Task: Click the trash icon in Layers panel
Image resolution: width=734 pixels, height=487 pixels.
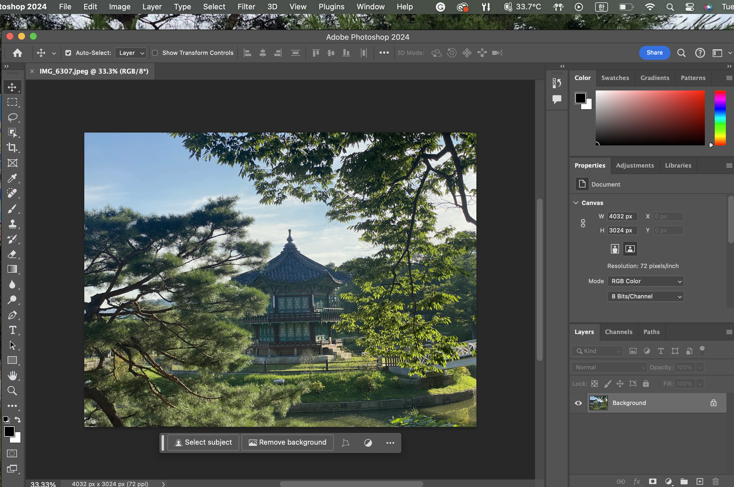Action: click(x=715, y=481)
